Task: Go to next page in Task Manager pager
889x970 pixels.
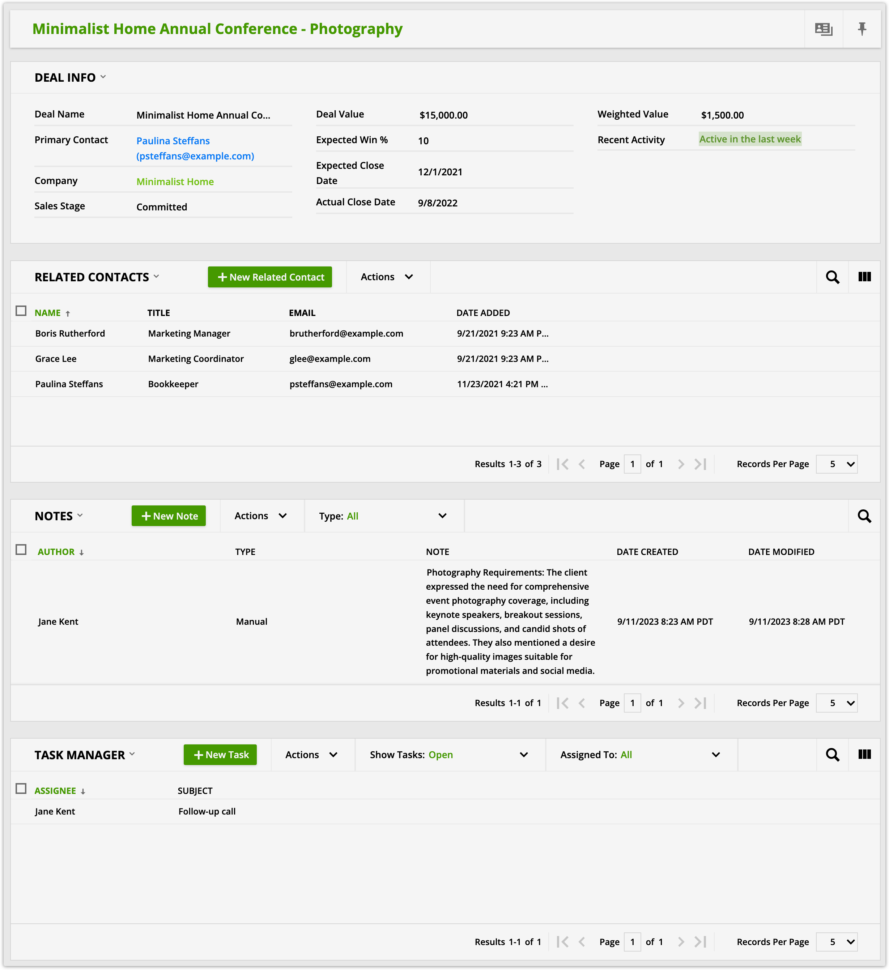Action: [681, 941]
